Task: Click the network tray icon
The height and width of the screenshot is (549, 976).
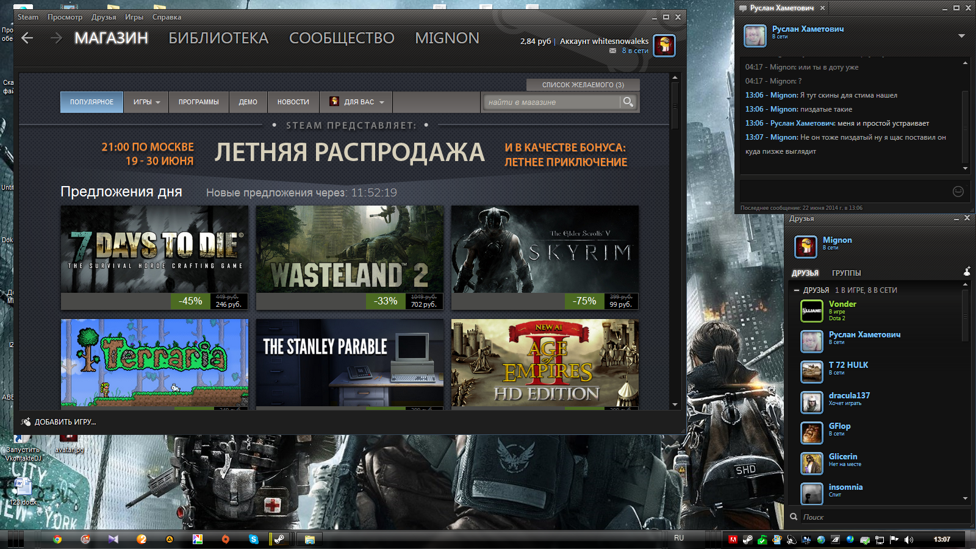Action: click(x=880, y=539)
